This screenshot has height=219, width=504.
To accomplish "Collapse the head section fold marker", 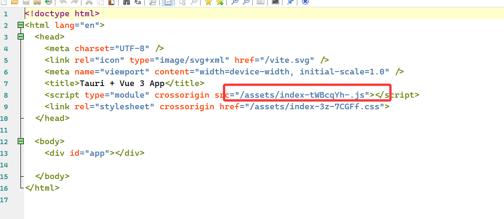I will 20,37.
